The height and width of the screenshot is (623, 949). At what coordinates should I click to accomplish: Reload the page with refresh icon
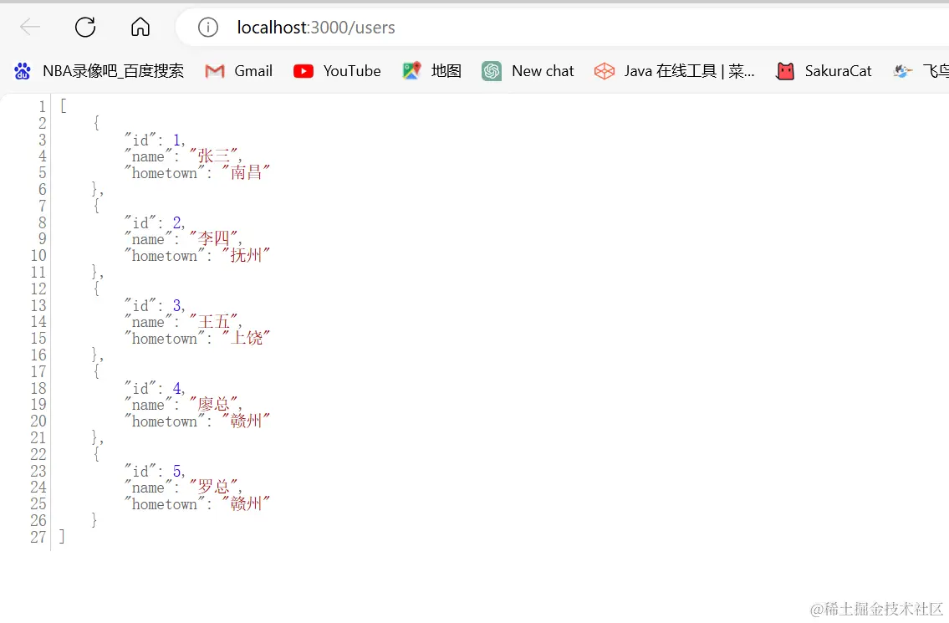click(x=85, y=28)
